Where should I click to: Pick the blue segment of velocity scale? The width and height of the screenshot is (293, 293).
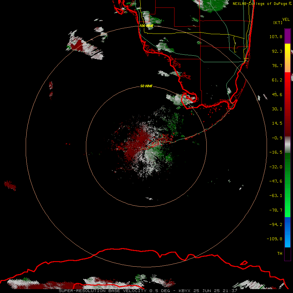pos(287,232)
